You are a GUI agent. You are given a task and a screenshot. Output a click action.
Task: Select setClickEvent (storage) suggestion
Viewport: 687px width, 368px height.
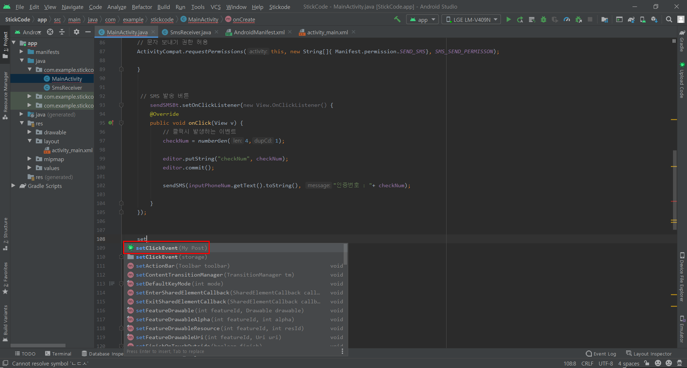click(234, 257)
